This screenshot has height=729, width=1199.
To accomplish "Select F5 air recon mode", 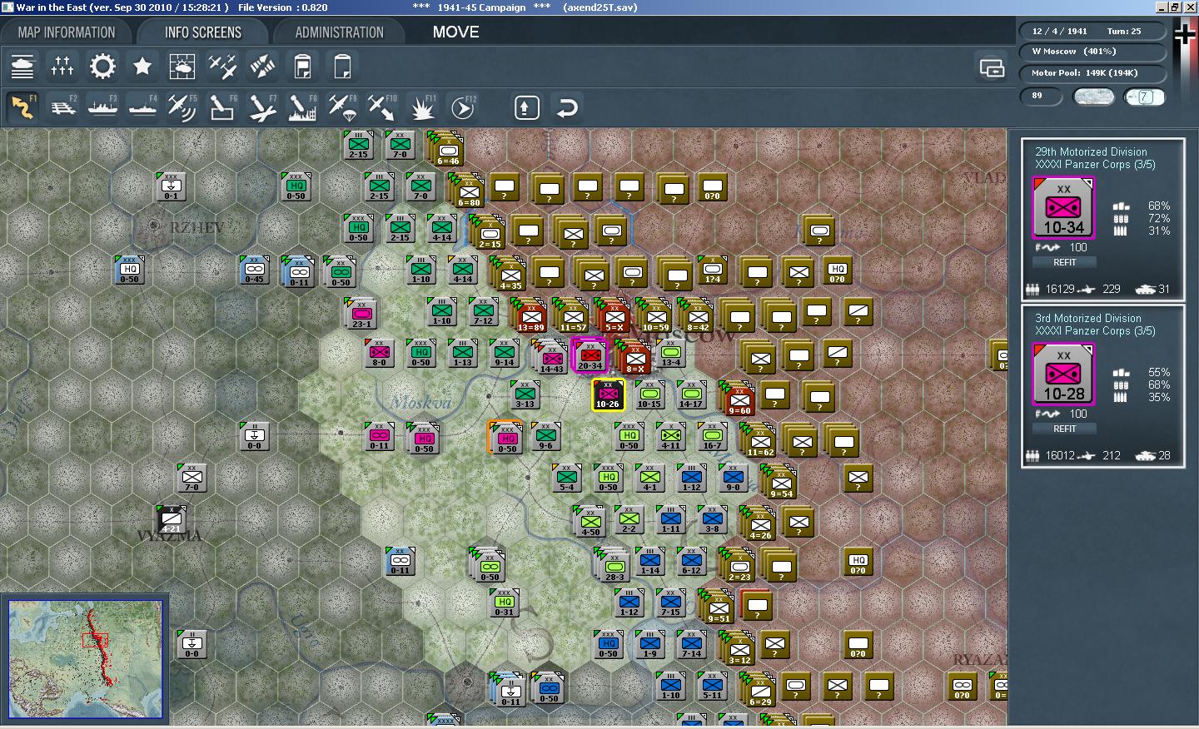I will (x=182, y=108).
